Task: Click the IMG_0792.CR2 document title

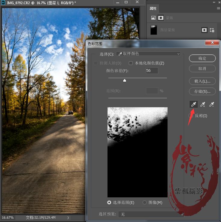Action: click(x=41, y=3)
